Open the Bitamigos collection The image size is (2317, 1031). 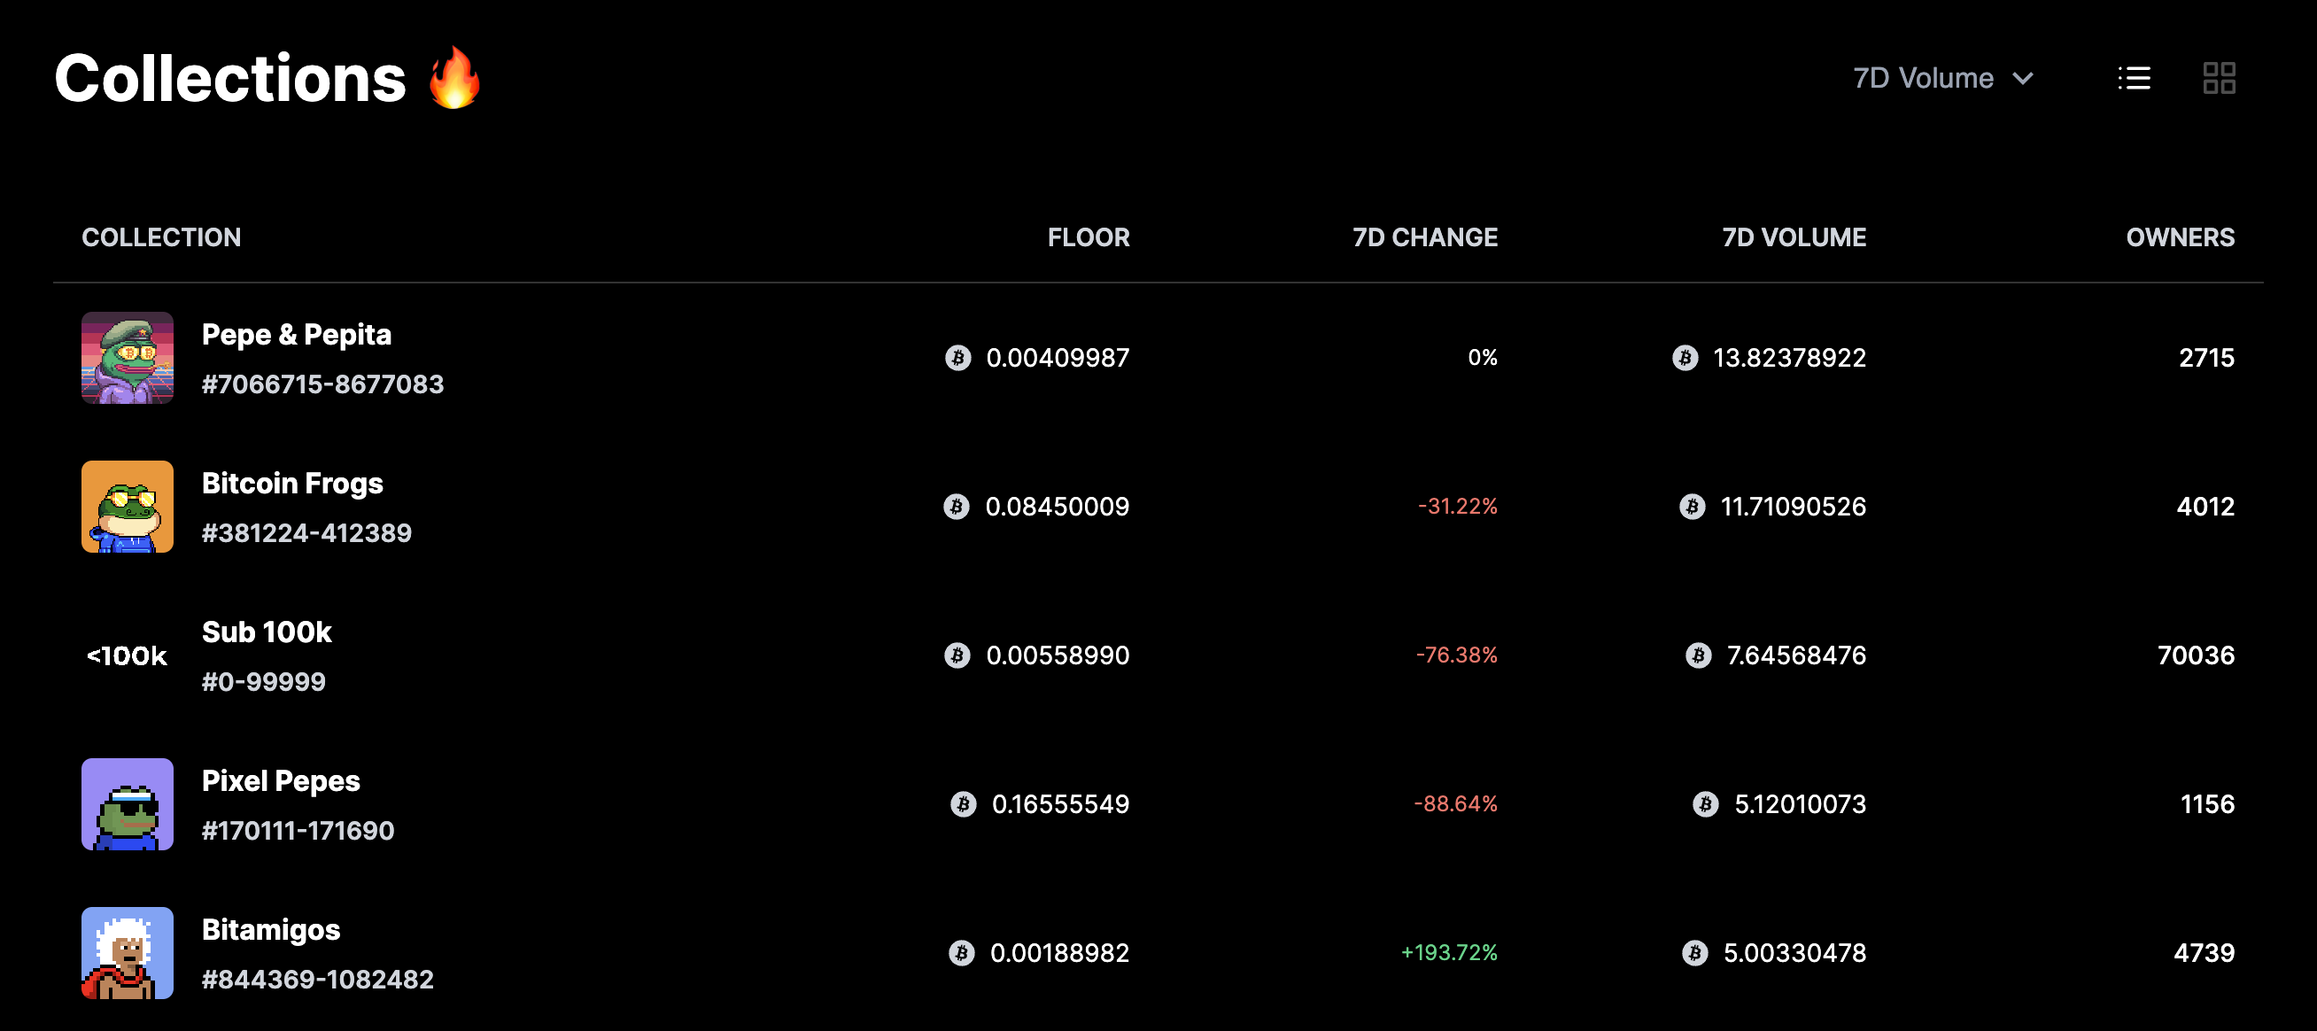point(271,929)
